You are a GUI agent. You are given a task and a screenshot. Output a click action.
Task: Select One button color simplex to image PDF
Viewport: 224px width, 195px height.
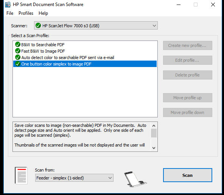pyautogui.click(x=85, y=64)
